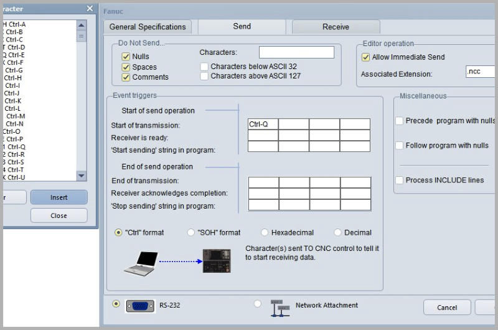The width and height of the screenshot is (498, 330).
Task: Click the Associated Extension field containing .ncc
Action: pyautogui.click(x=480, y=72)
